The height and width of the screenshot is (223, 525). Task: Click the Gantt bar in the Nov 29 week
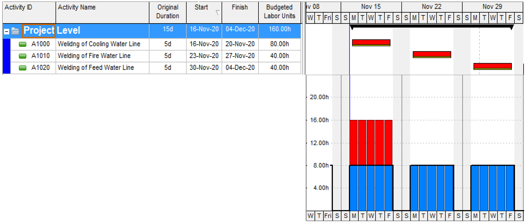pyautogui.click(x=492, y=66)
